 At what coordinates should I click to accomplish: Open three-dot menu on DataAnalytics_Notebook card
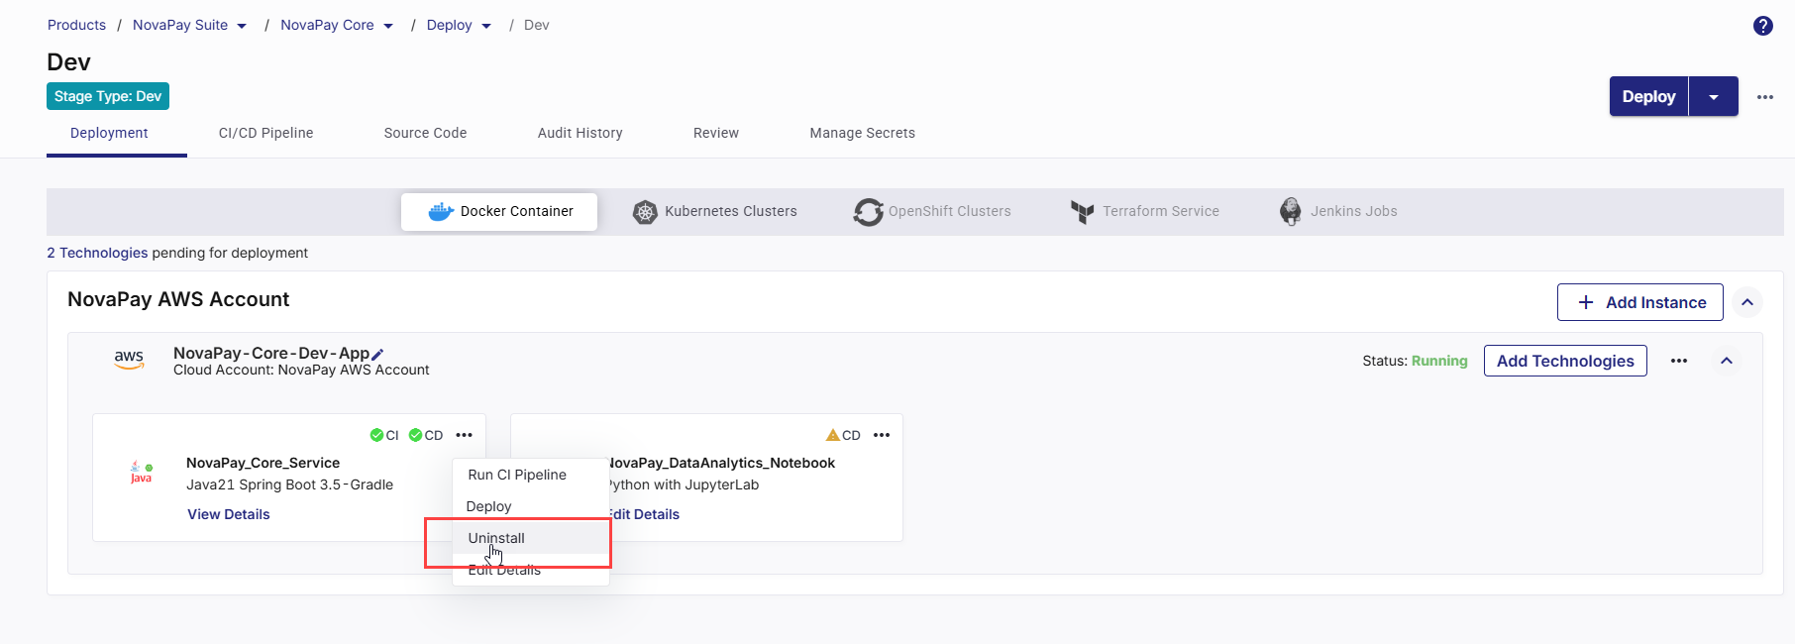[882, 435]
